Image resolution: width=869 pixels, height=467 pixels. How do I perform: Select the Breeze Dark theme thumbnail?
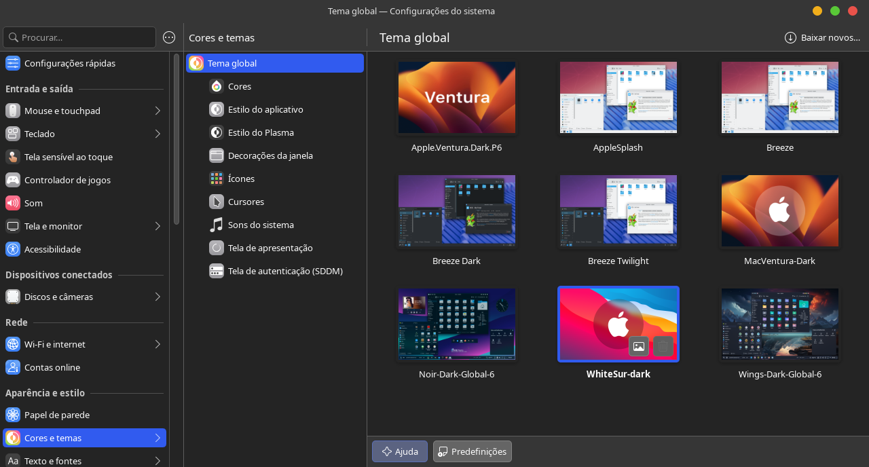click(x=457, y=211)
